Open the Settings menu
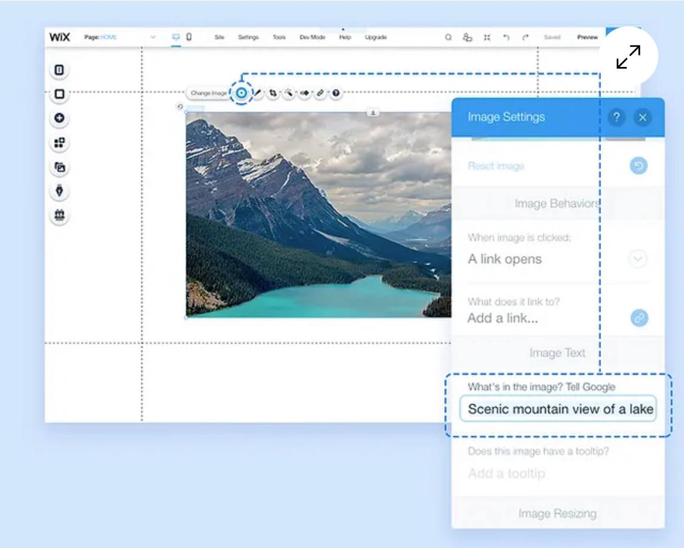The height and width of the screenshot is (548, 684). [248, 37]
